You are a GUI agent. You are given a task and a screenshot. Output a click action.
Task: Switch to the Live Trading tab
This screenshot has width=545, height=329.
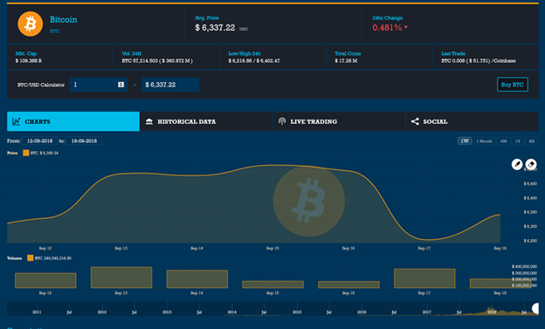pos(339,121)
